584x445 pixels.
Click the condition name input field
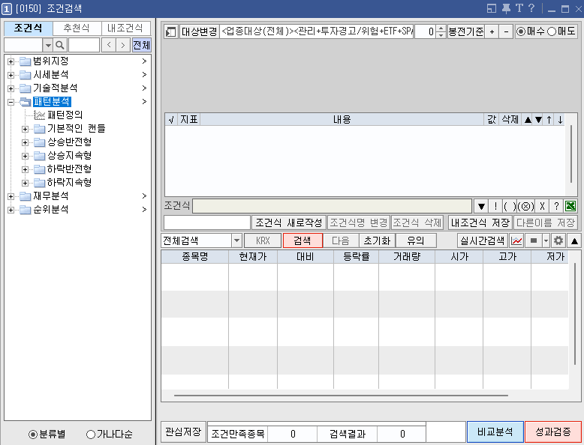point(207,222)
